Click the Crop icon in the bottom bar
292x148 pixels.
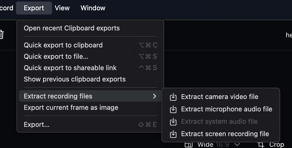[x=261, y=145]
